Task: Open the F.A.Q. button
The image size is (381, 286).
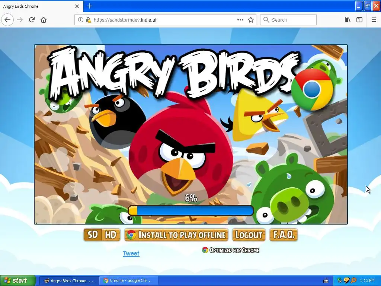Action: point(284,235)
